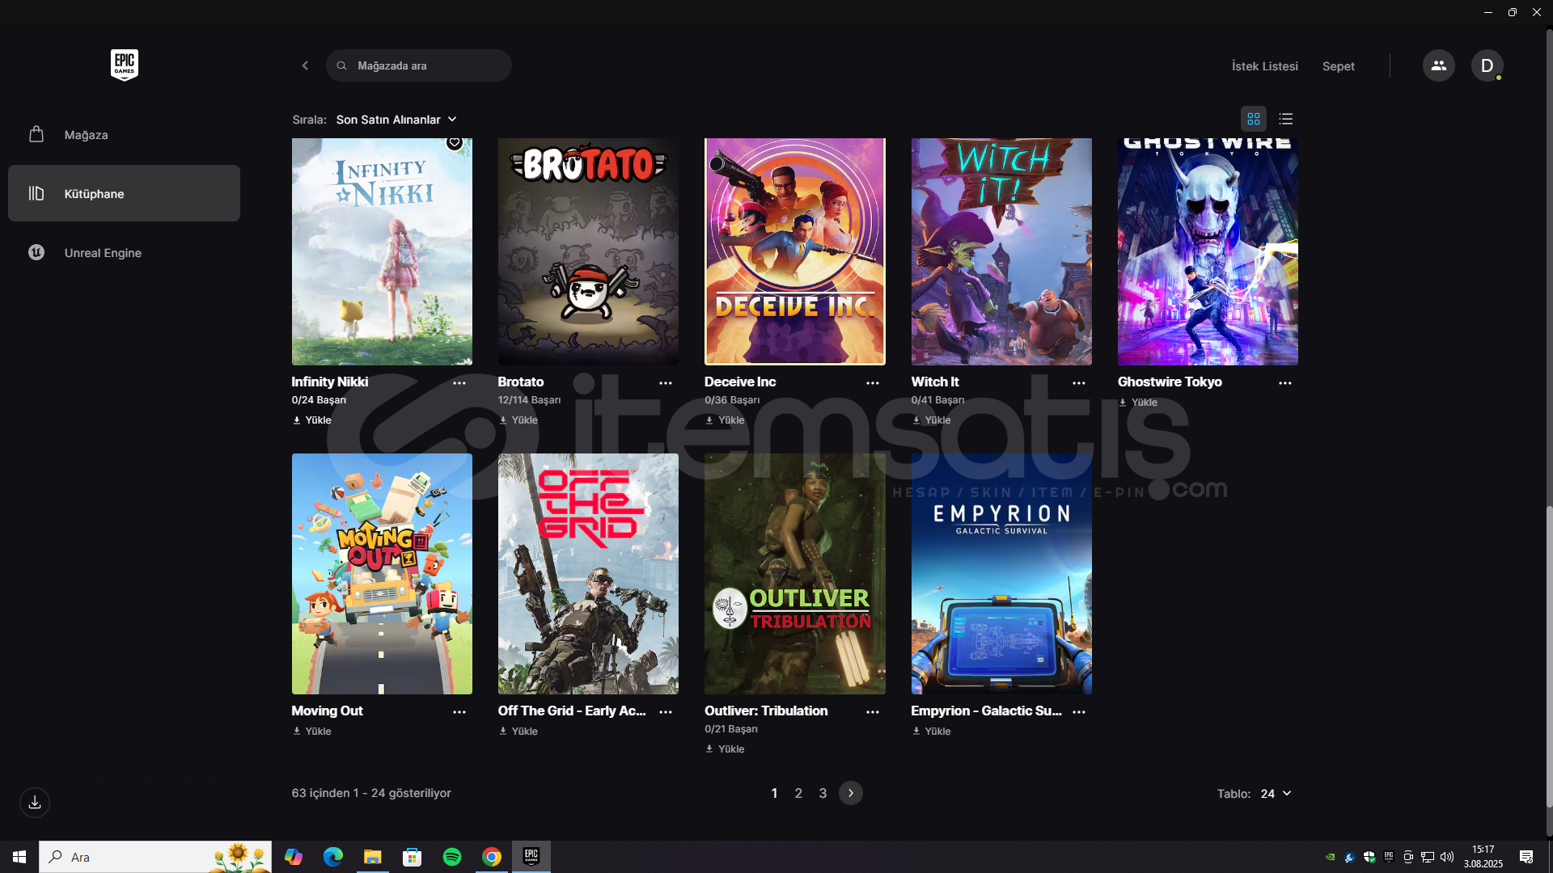Install Witch It with Yükle
1553x873 pixels.
(x=932, y=420)
